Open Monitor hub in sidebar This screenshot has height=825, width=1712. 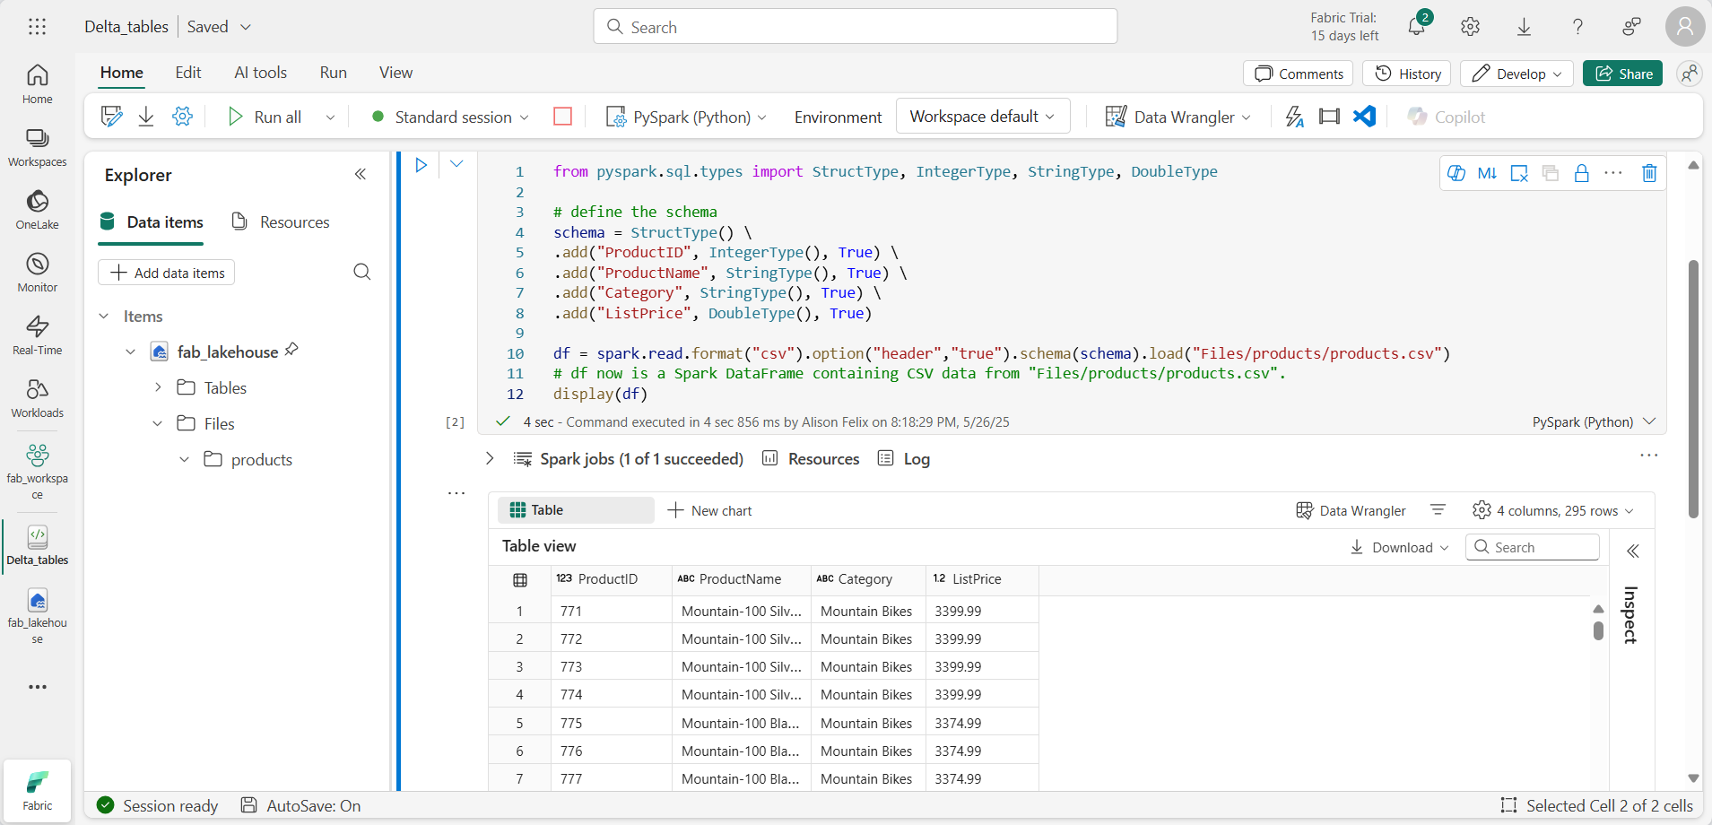[x=37, y=273]
